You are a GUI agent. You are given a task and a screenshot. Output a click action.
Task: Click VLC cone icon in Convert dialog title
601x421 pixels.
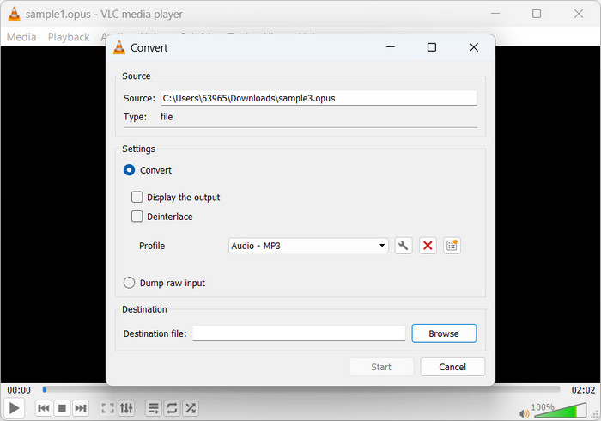[x=119, y=47]
